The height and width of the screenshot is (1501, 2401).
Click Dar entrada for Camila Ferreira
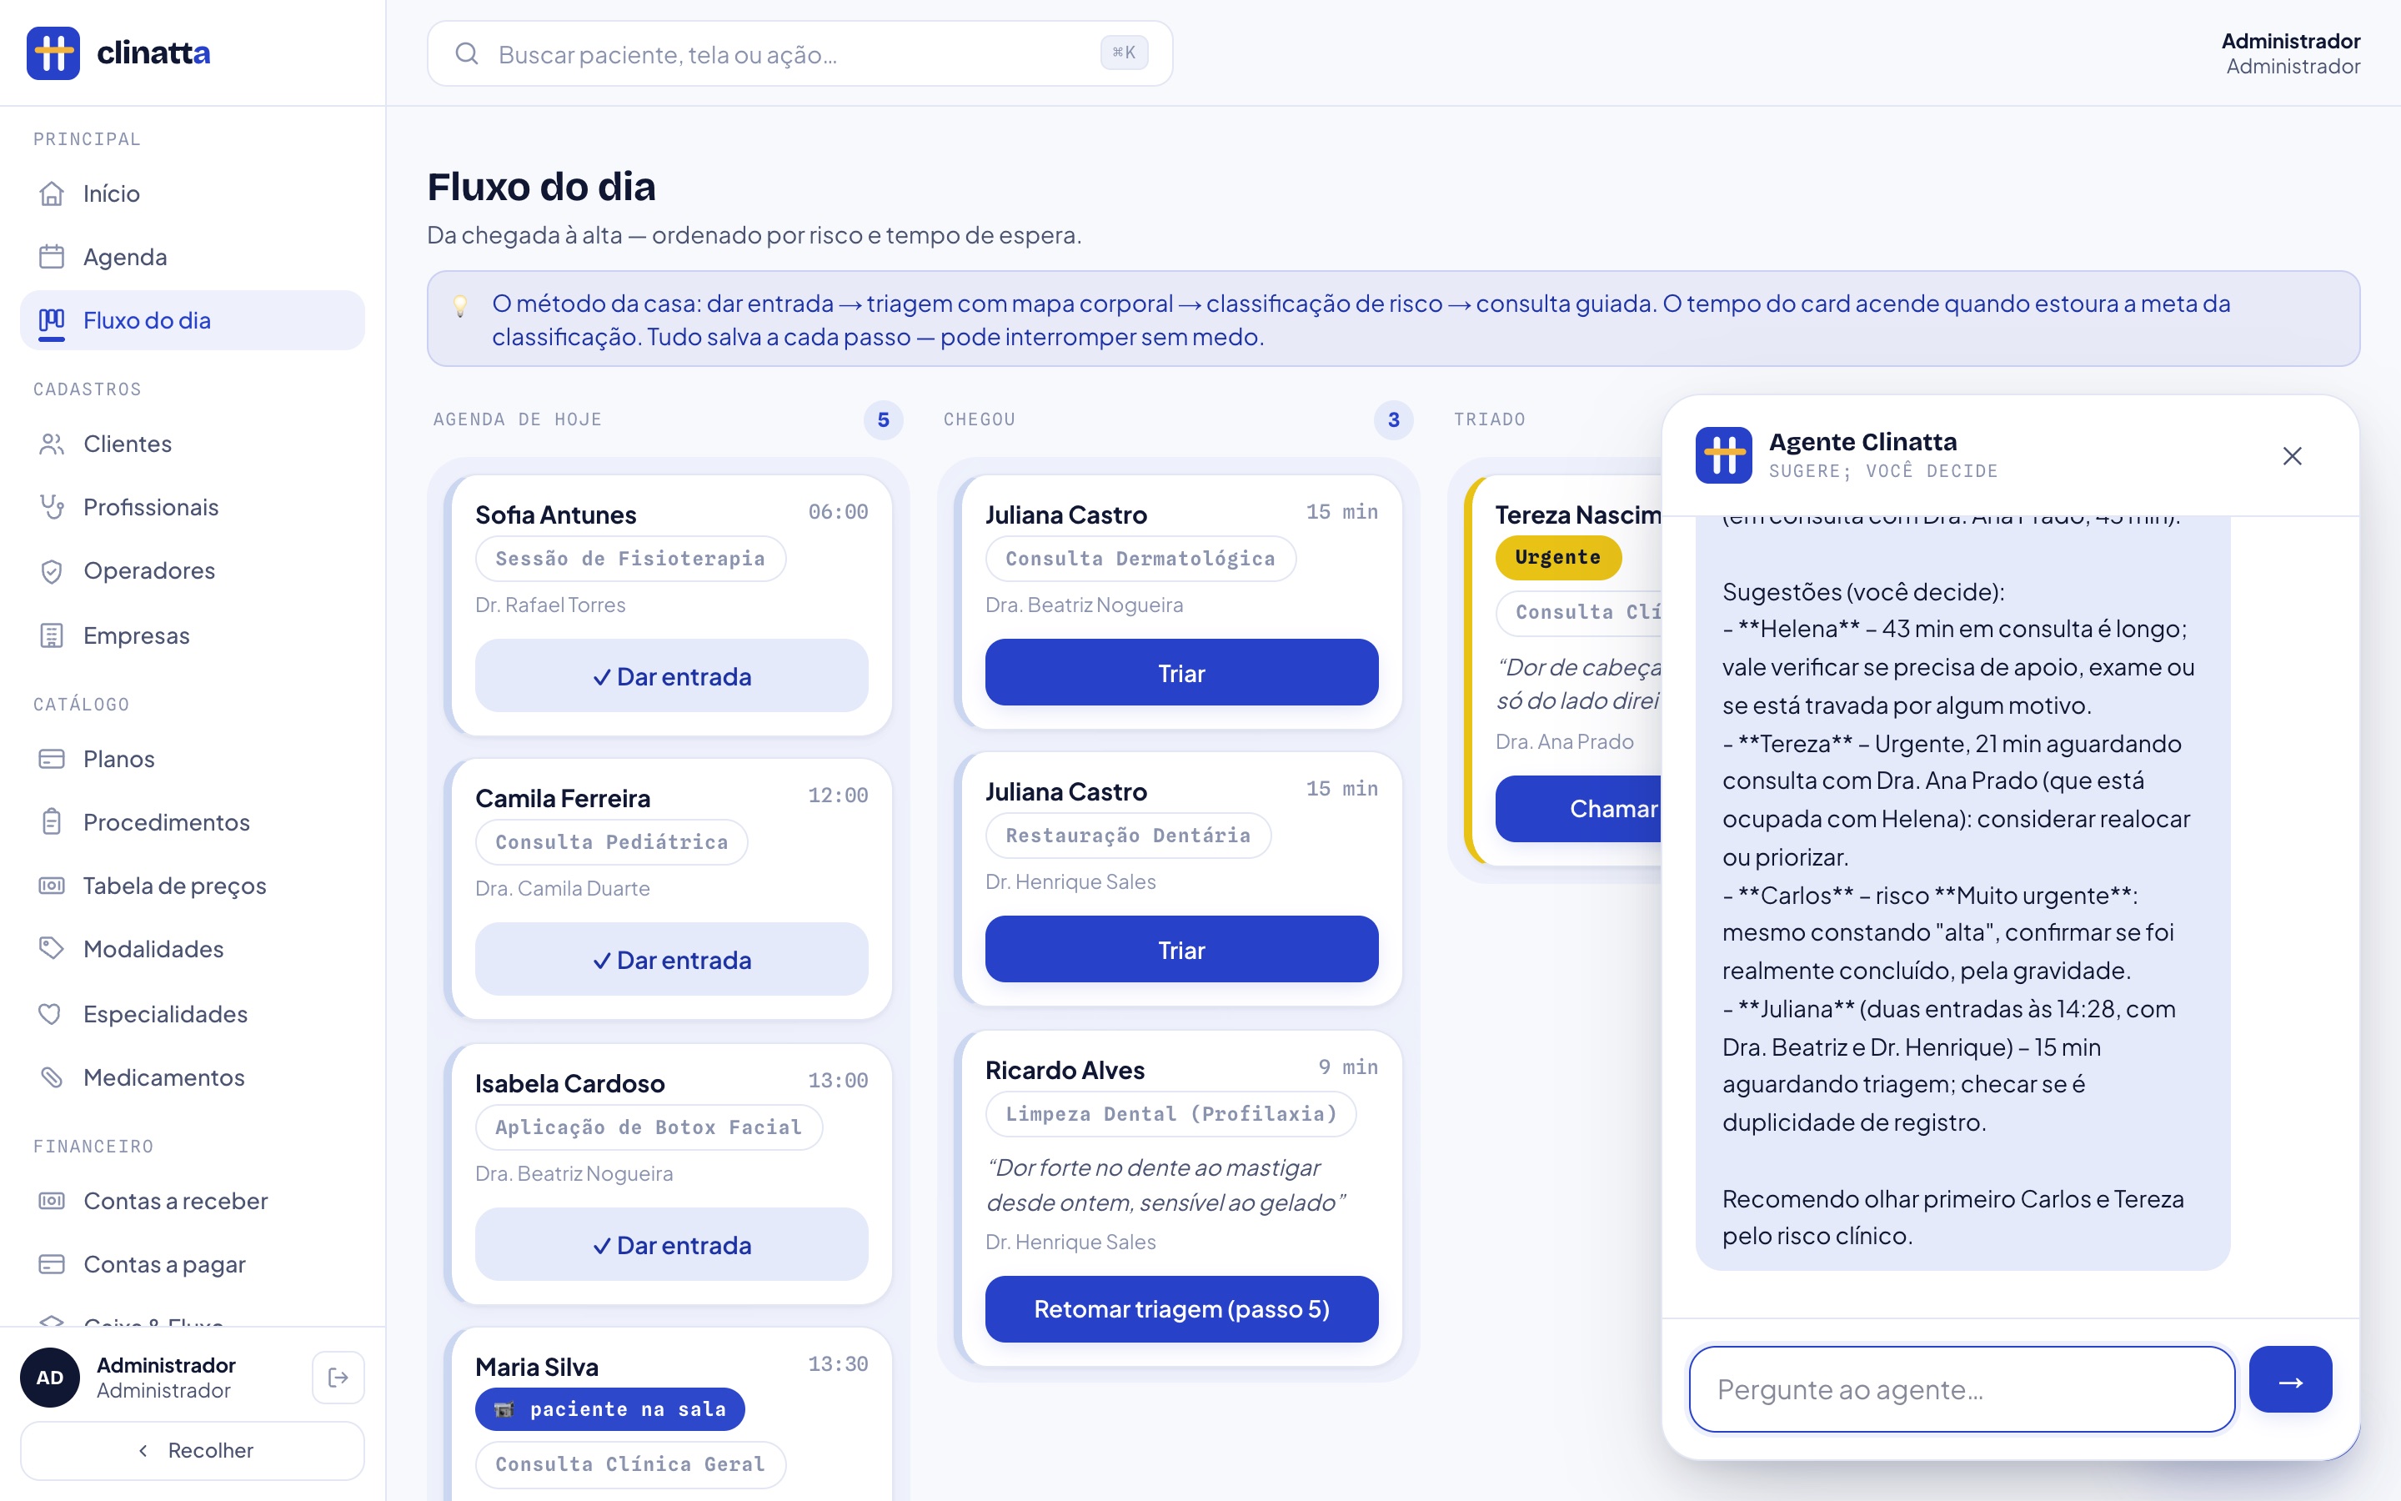tap(672, 960)
